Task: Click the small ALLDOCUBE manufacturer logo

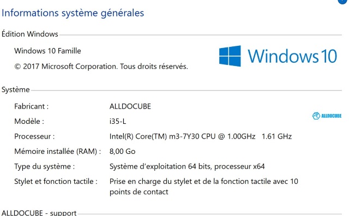Action: click(327, 116)
